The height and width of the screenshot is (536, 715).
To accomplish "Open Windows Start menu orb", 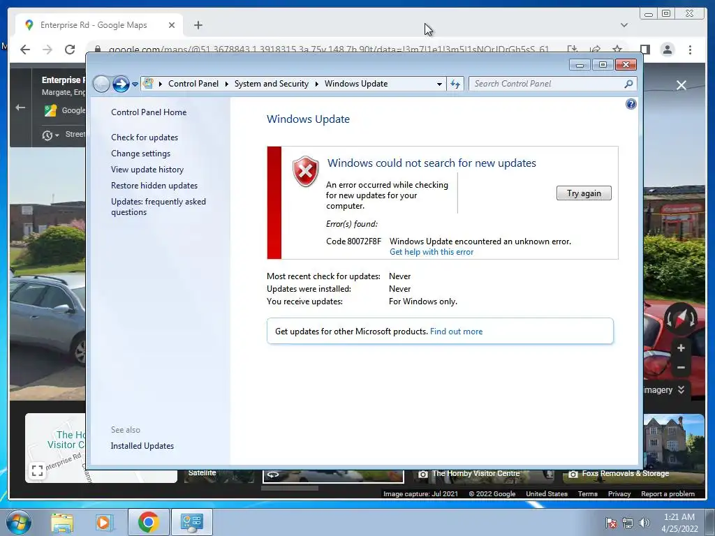I will tap(19, 522).
